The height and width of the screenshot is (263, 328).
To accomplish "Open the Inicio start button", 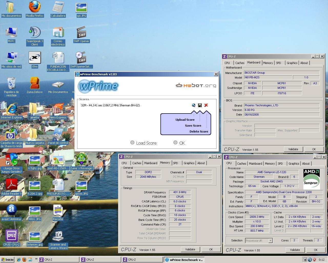I will click(x=7, y=260).
